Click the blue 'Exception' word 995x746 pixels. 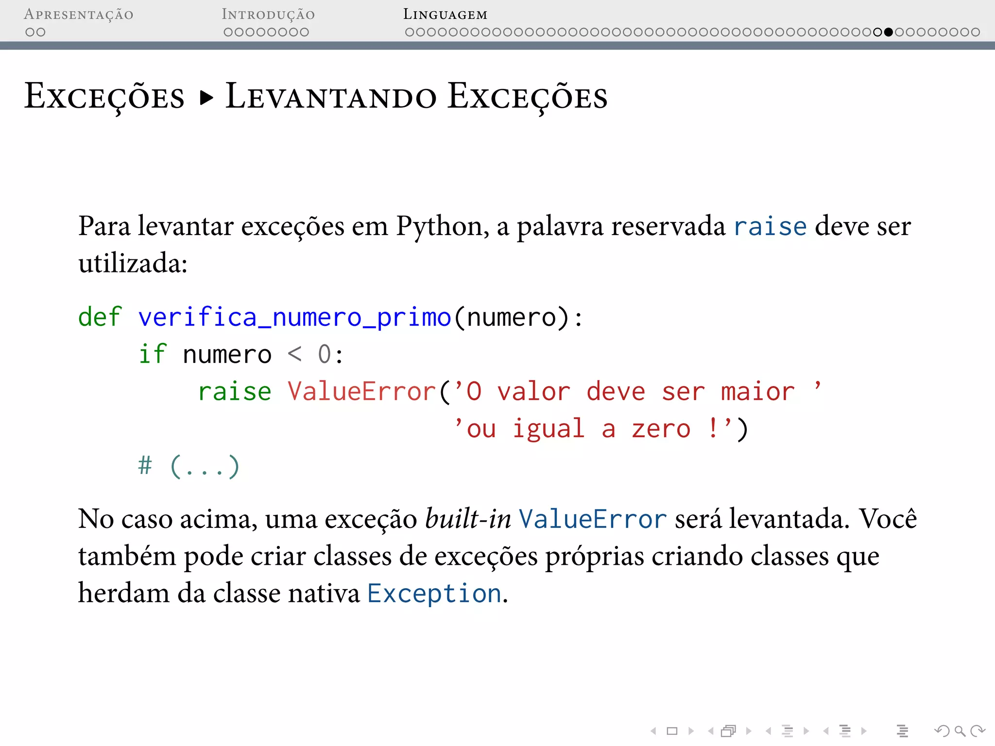click(x=434, y=593)
